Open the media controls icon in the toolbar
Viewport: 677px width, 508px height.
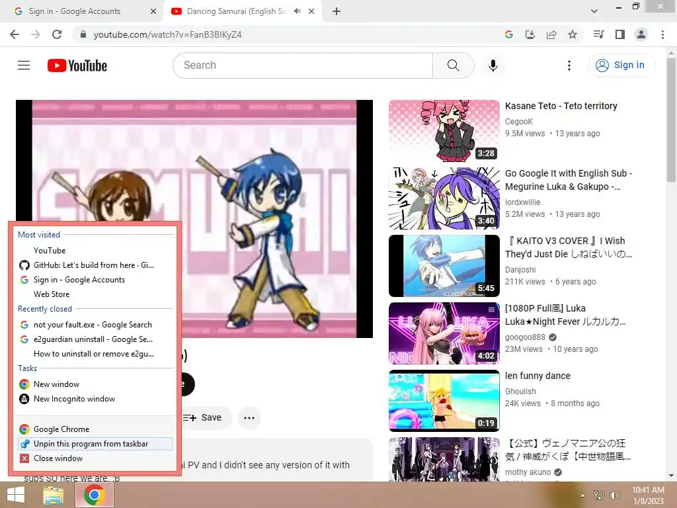click(598, 34)
